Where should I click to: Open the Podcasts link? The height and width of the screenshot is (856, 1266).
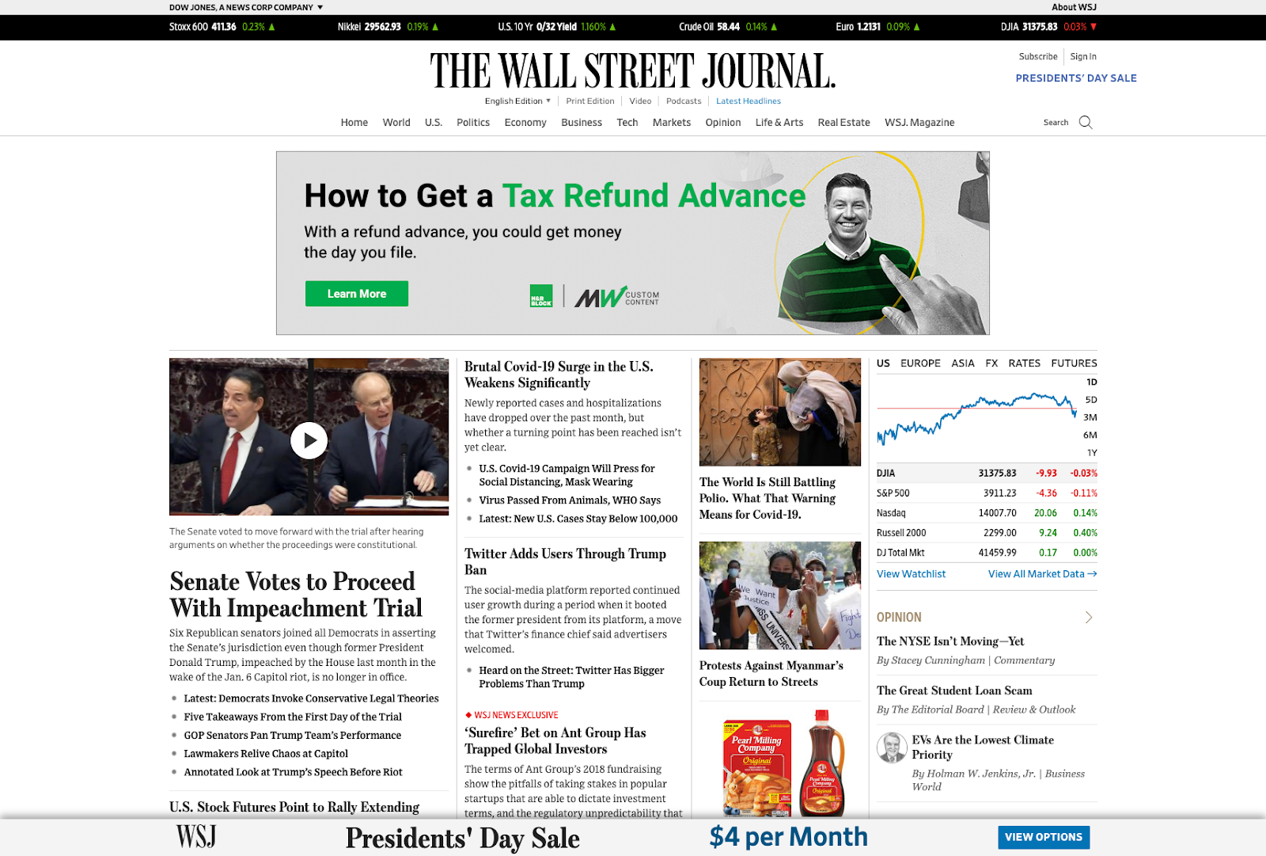click(684, 101)
